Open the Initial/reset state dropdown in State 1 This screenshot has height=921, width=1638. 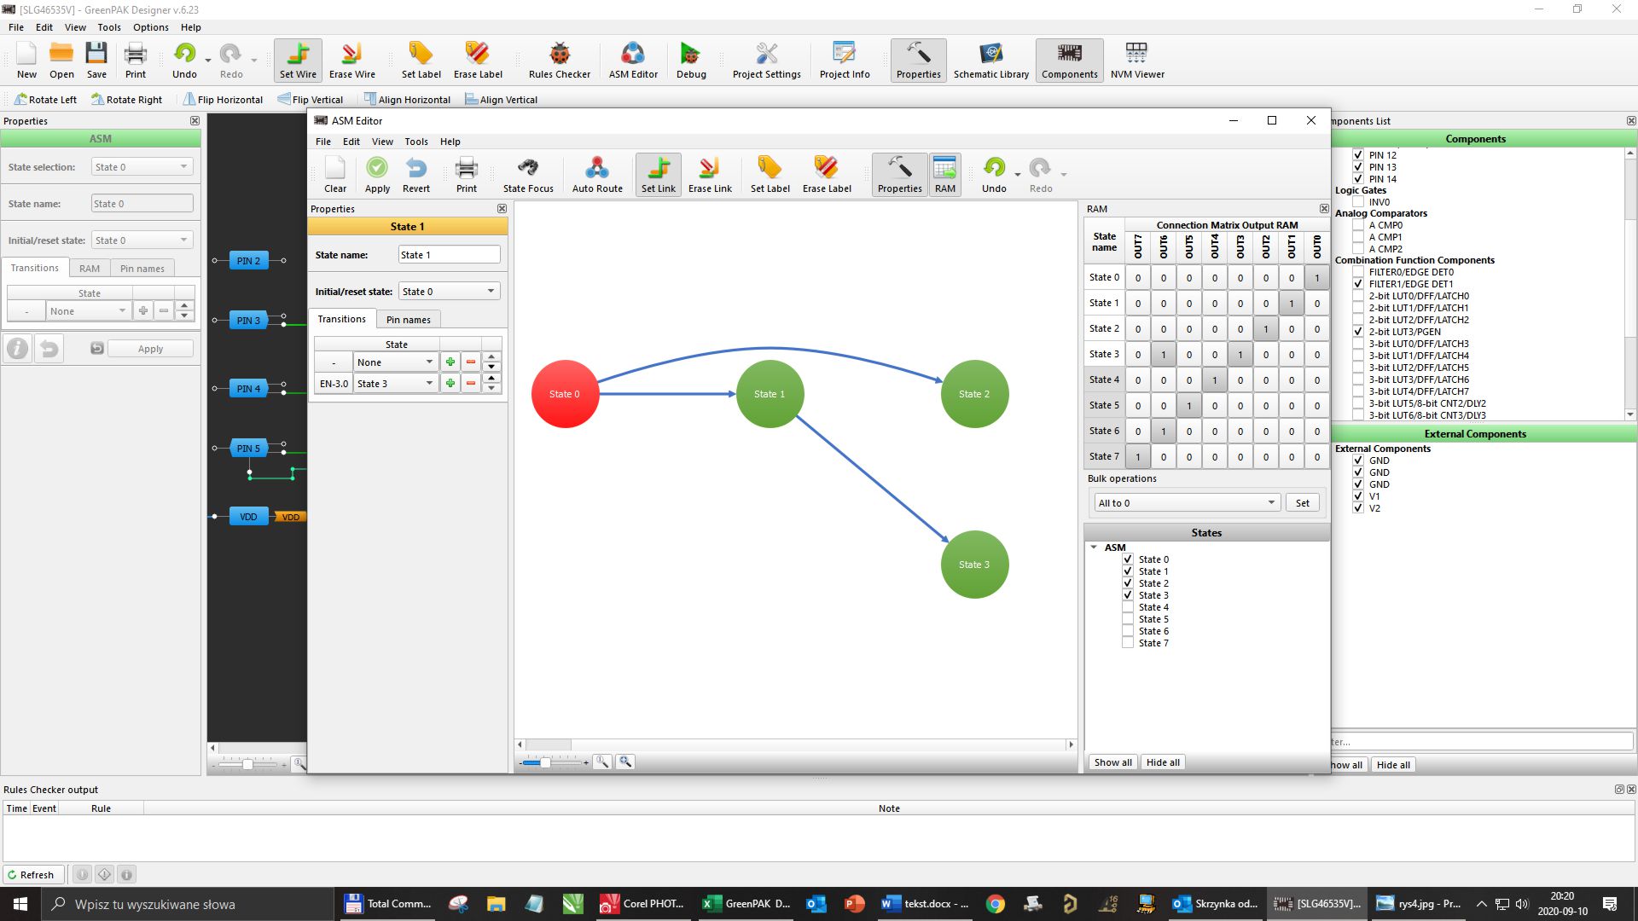click(449, 292)
